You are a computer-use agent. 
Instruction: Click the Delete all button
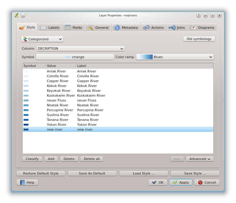[x=92, y=159]
